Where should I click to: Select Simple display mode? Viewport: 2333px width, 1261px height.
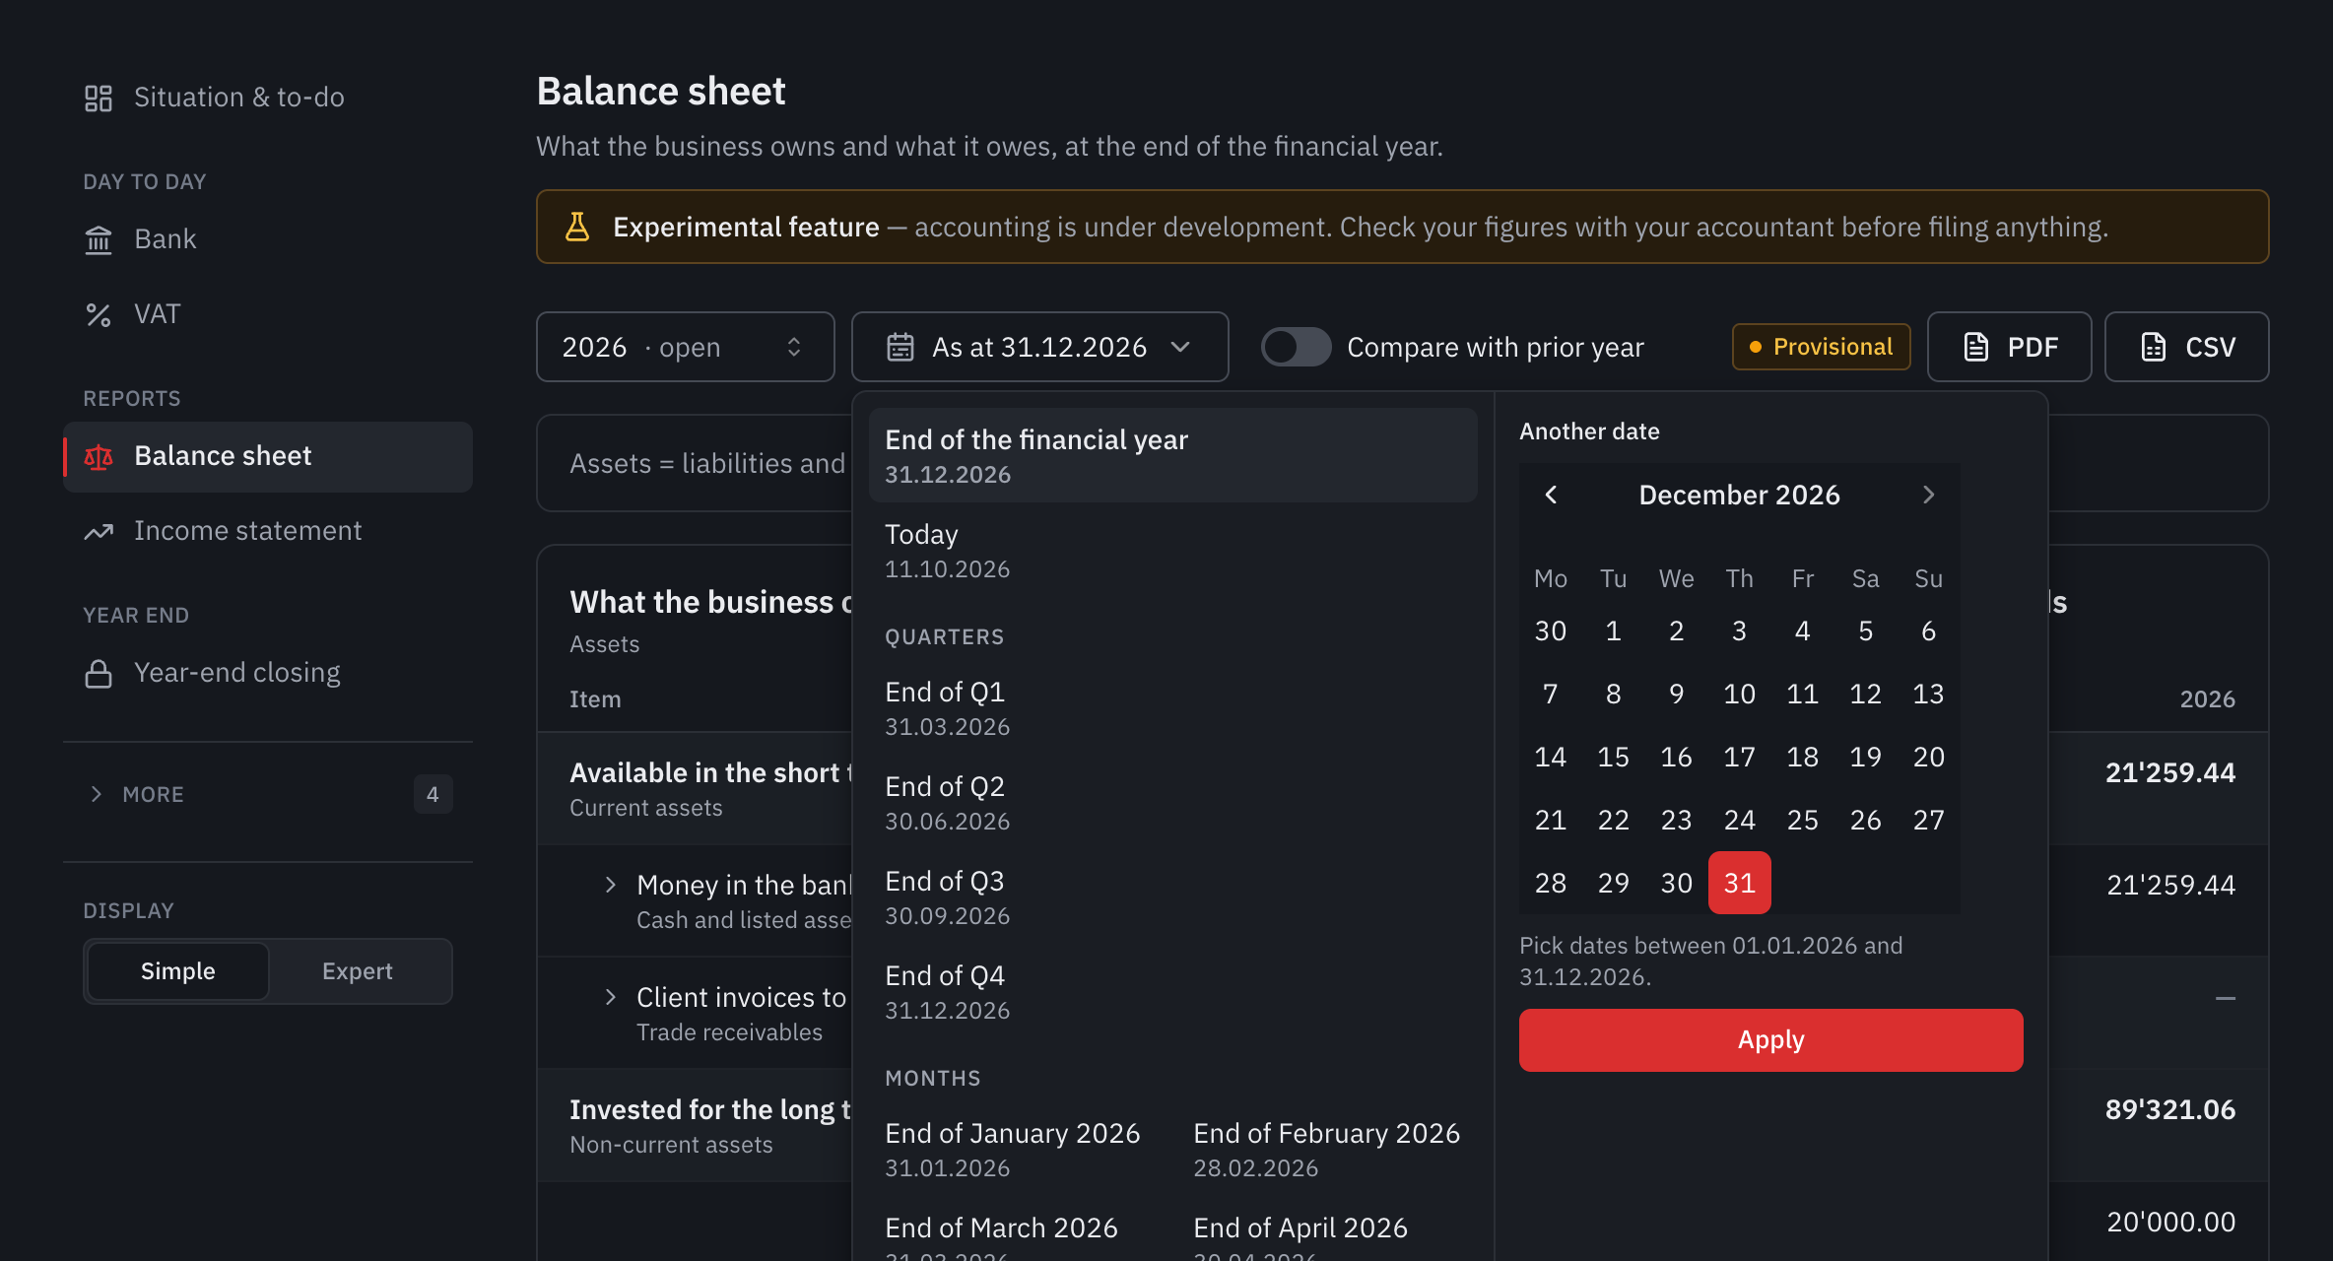177,971
